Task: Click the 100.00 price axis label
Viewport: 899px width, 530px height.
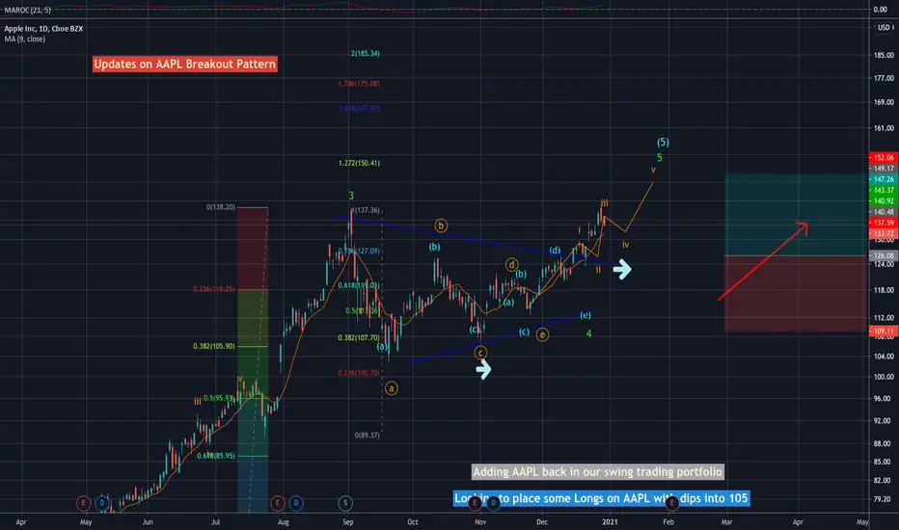Action: click(884, 377)
